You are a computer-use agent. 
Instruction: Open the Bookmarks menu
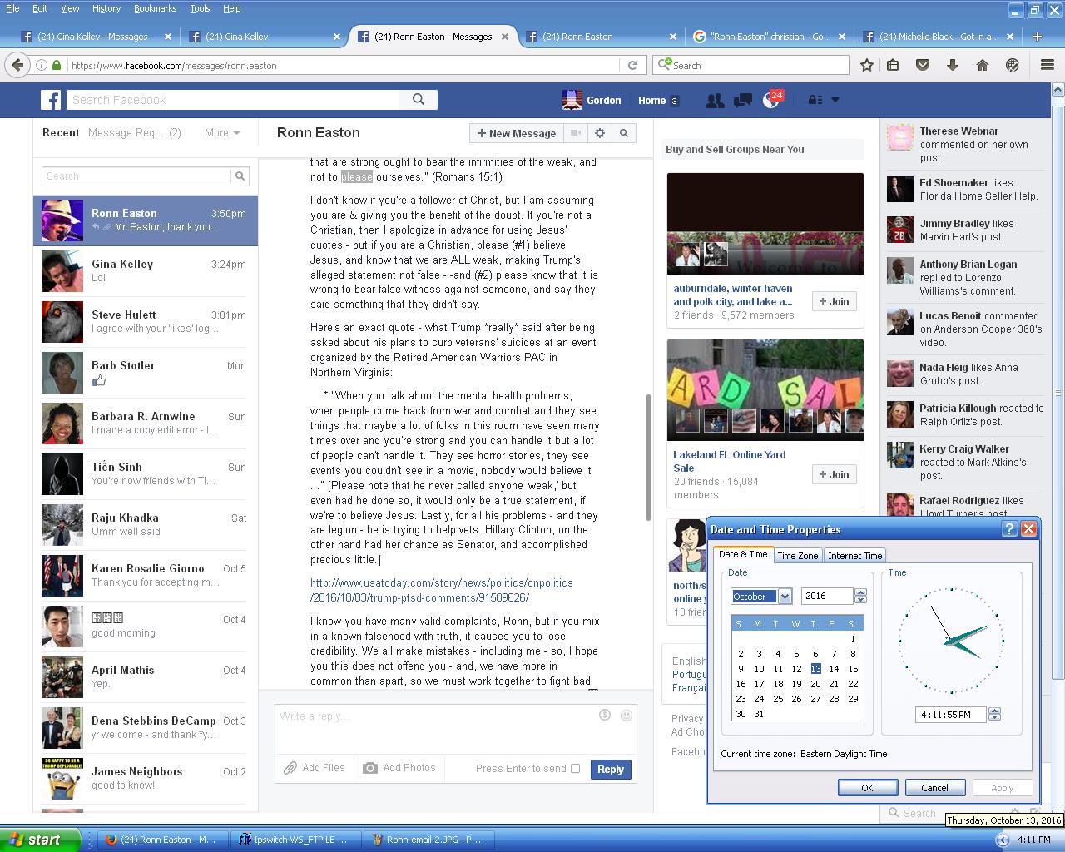tap(155, 8)
